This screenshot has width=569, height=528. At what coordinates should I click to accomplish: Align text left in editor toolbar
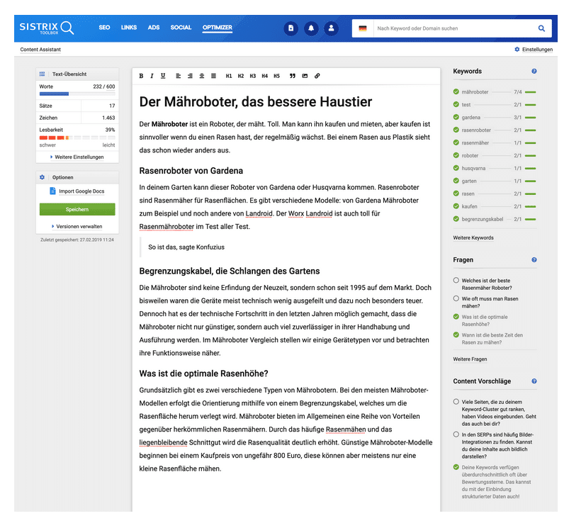(178, 76)
